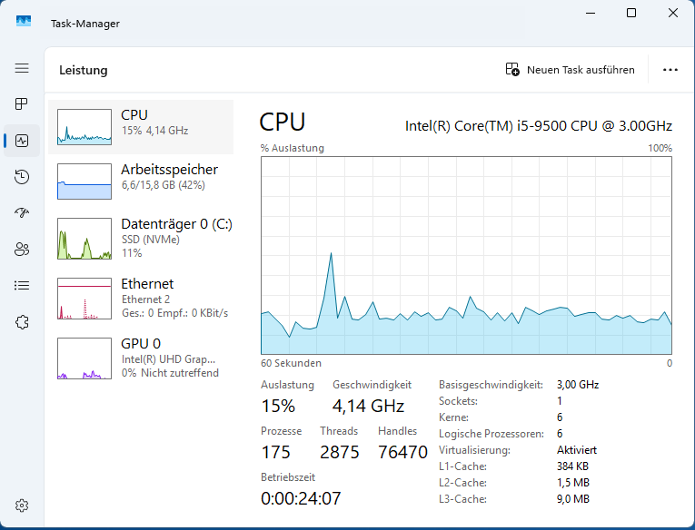Click the Handles count 76470
The image size is (695, 530).
[x=402, y=452]
